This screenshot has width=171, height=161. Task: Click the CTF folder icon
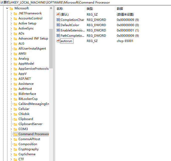[x=15, y=159]
